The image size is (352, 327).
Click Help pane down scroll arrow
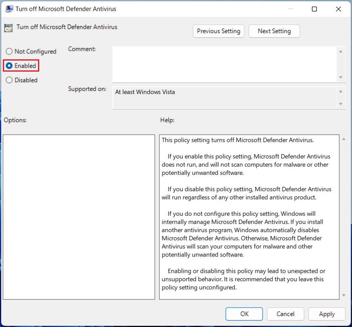click(x=344, y=295)
